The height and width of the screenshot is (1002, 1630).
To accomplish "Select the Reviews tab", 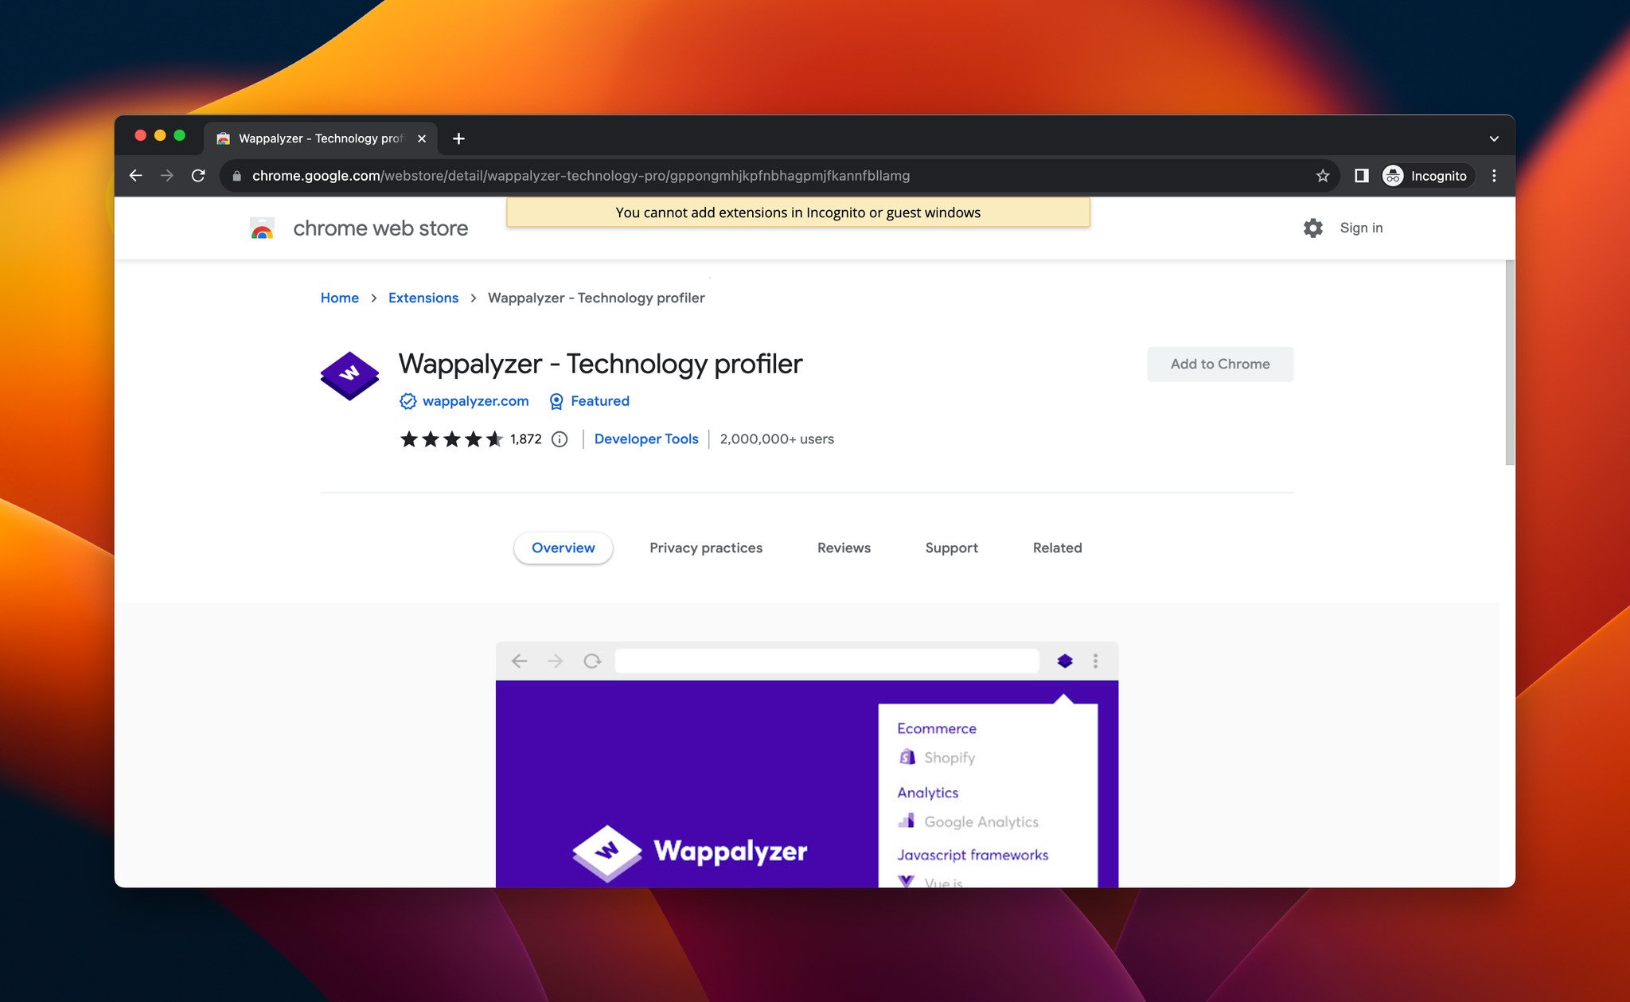I will point(844,547).
